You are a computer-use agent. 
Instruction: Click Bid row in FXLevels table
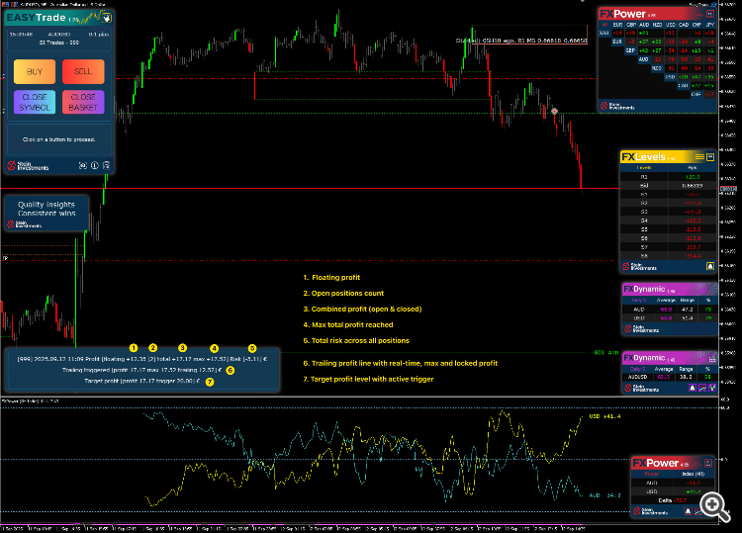[667, 185]
